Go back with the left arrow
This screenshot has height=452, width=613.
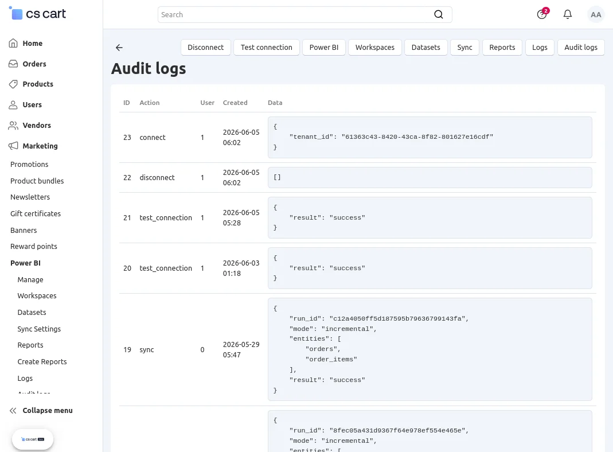(x=119, y=48)
